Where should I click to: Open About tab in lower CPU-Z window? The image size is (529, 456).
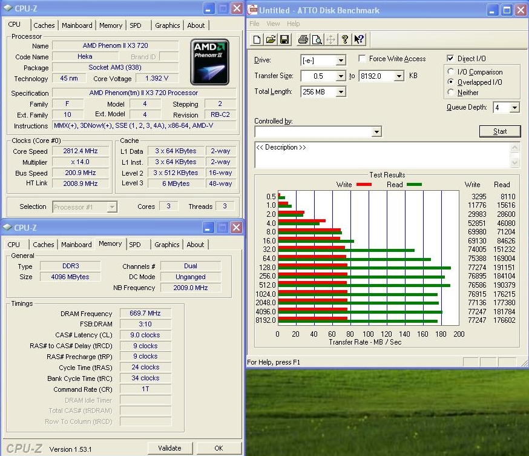pyautogui.click(x=195, y=245)
